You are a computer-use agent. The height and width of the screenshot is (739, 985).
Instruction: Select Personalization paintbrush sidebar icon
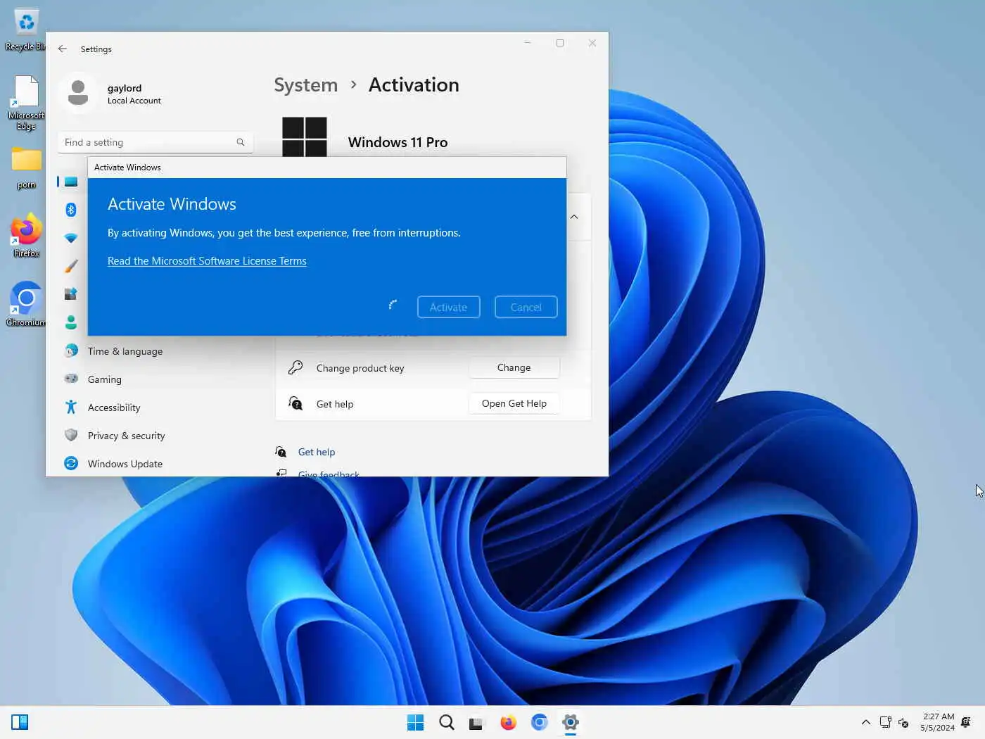click(71, 266)
